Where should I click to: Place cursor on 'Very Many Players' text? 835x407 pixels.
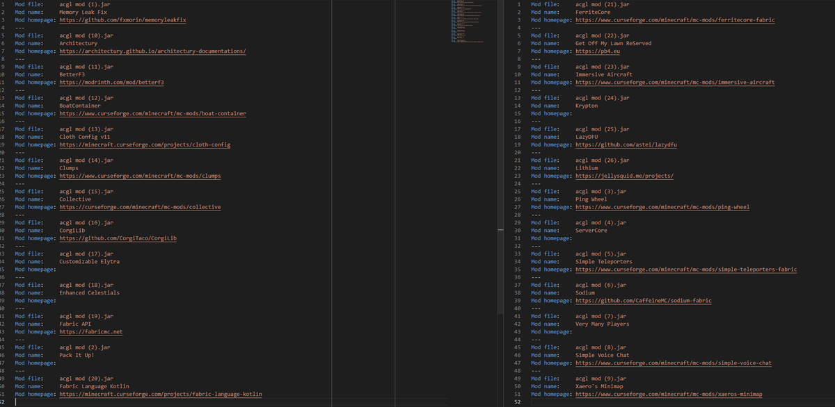(x=603, y=324)
